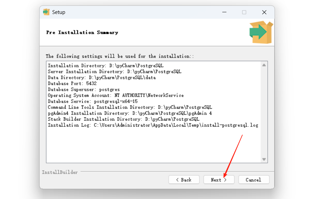The image size is (335, 199).
Task: Go back with the Back button
Action: pyautogui.click(x=184, y=180)
